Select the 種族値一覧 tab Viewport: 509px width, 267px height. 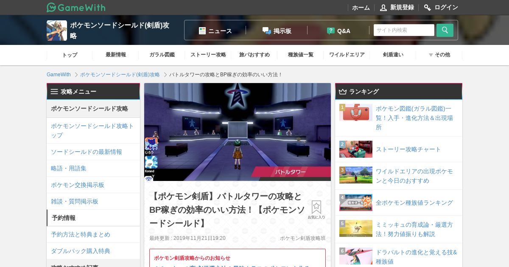[301, 55]
